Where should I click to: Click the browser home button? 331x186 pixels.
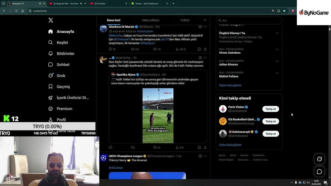[x=22, y=11]
